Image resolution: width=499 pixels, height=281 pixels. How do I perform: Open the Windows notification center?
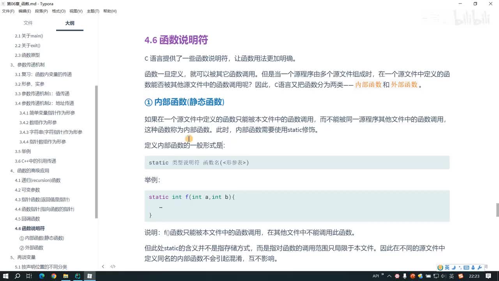click(488, 276)
